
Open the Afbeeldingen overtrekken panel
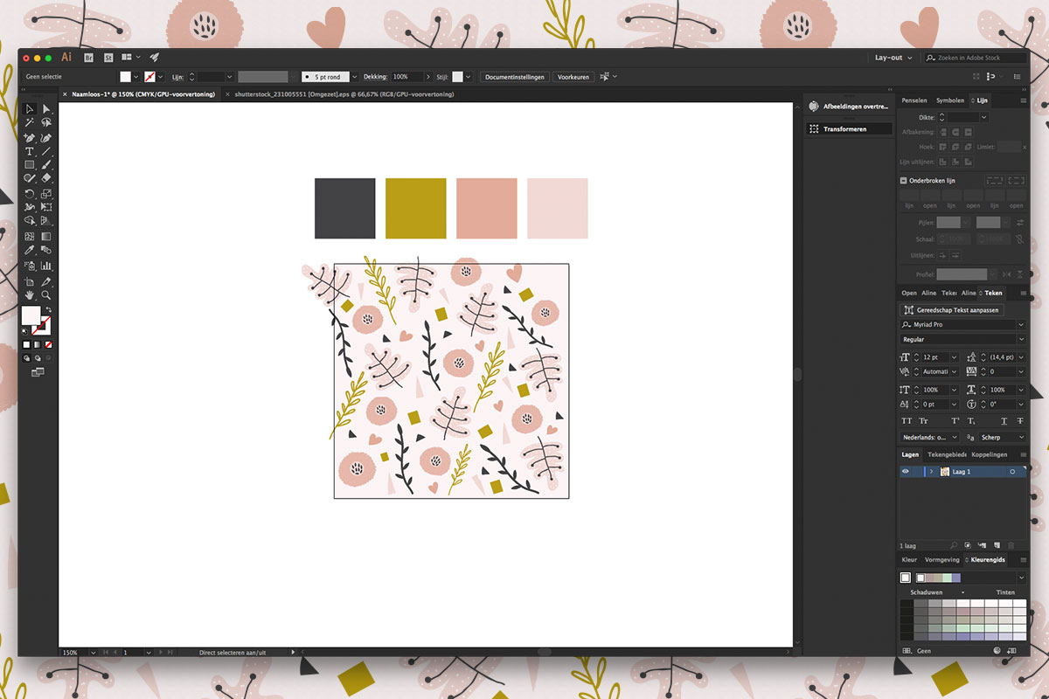coord(849,107)
